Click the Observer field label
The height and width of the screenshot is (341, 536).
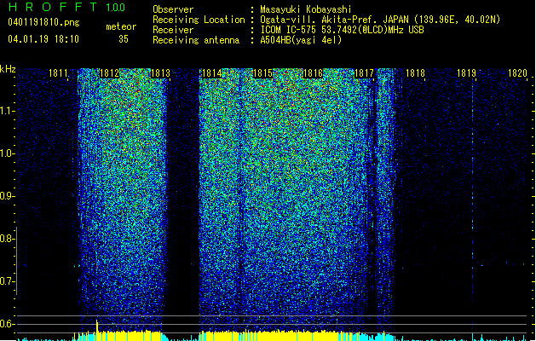pyautogui.click(x=173, y=9)
